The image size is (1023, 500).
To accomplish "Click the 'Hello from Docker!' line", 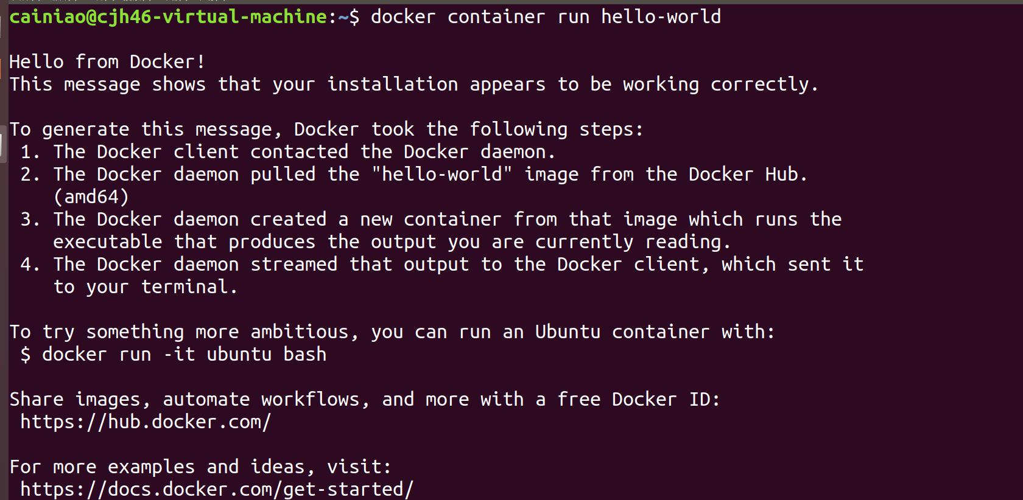I will (x=107, y=61).
